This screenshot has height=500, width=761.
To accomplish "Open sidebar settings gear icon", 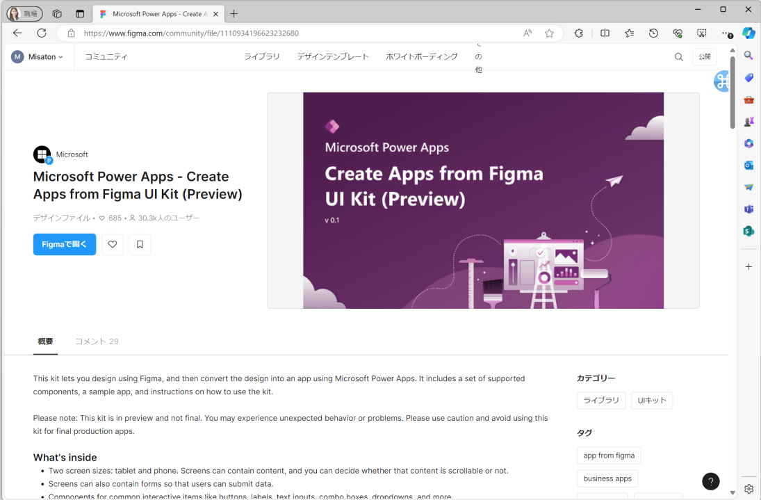I will (749, 489).
